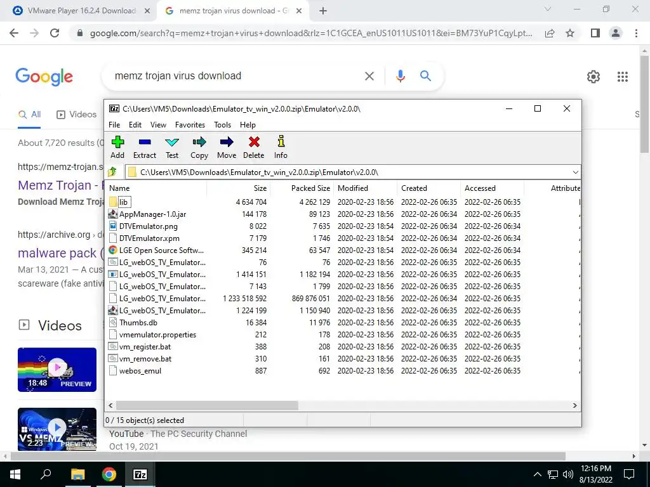The height and width of the screenshot is (487, 650).
Task: Open Chrome's three-dot menu
Action: click(x=636, y=33)
